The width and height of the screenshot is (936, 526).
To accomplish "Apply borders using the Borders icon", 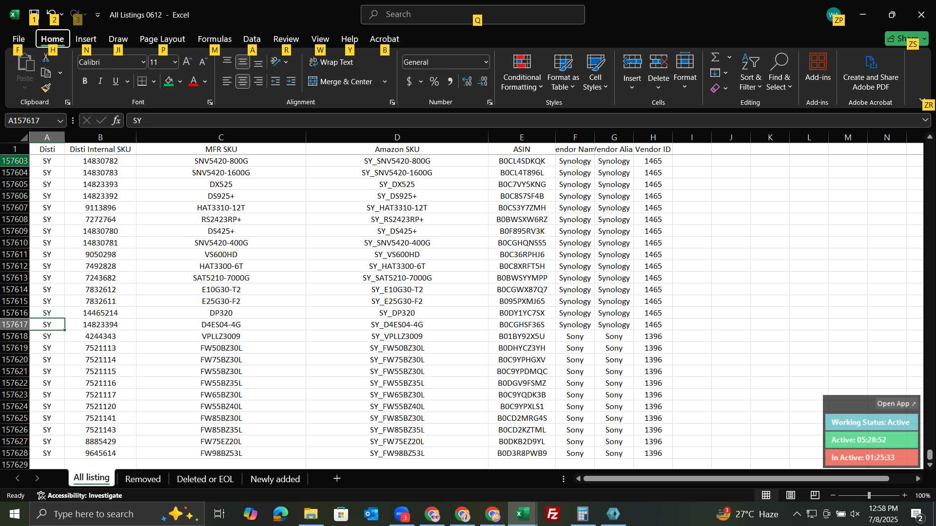I will point(142,81).
